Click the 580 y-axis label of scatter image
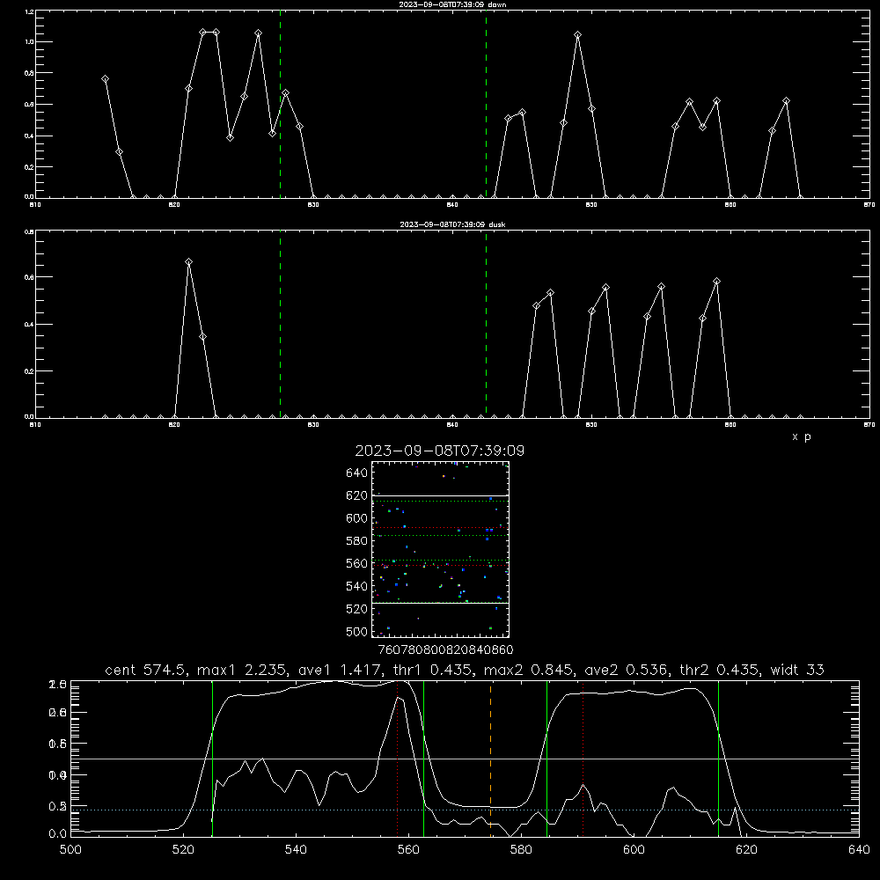The width and height of the screenshot is (880, 880). pyautogui.click(x=357, y=541)
